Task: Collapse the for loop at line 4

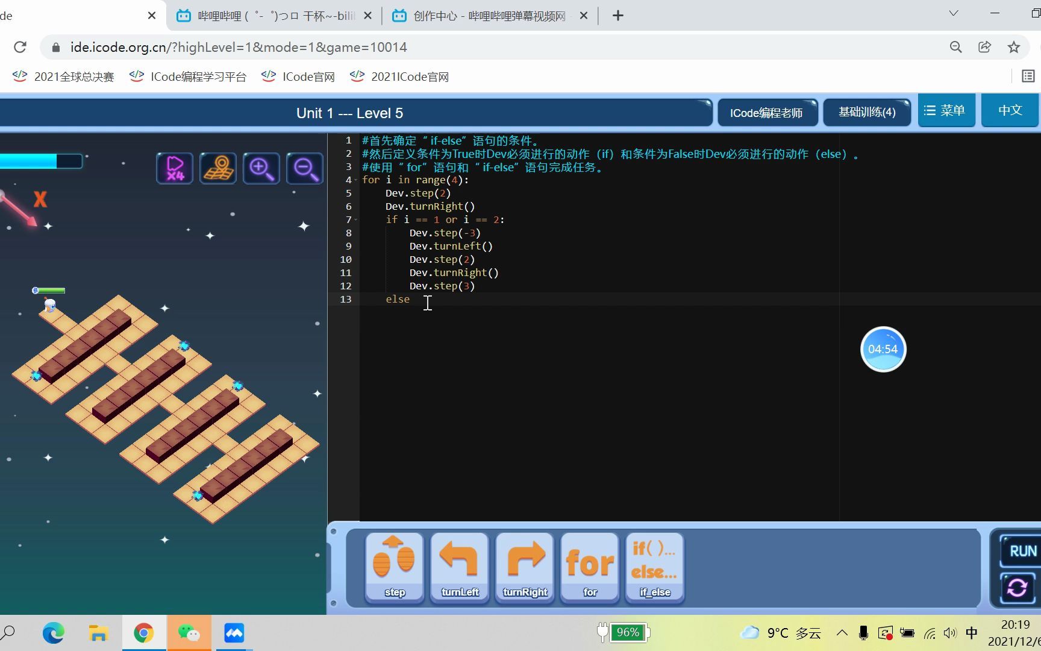Action: point(355,180)
